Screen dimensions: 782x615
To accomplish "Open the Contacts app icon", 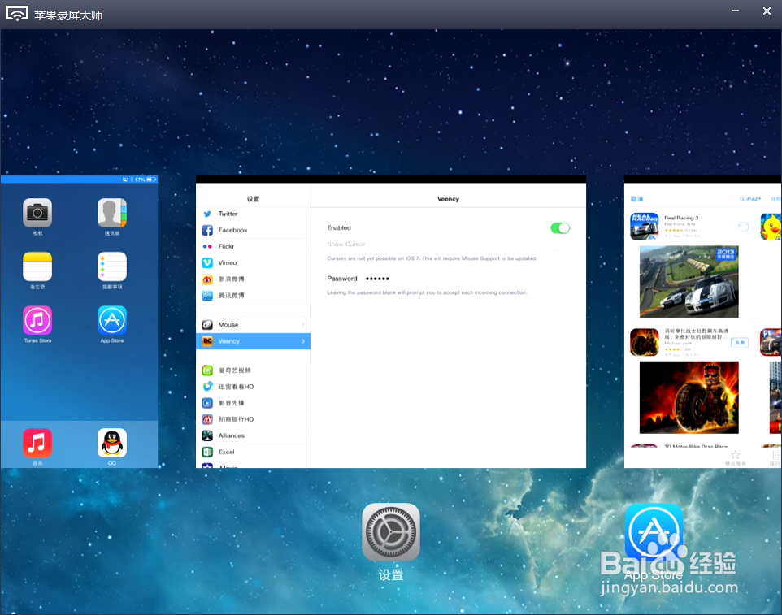I will point(112,213).
